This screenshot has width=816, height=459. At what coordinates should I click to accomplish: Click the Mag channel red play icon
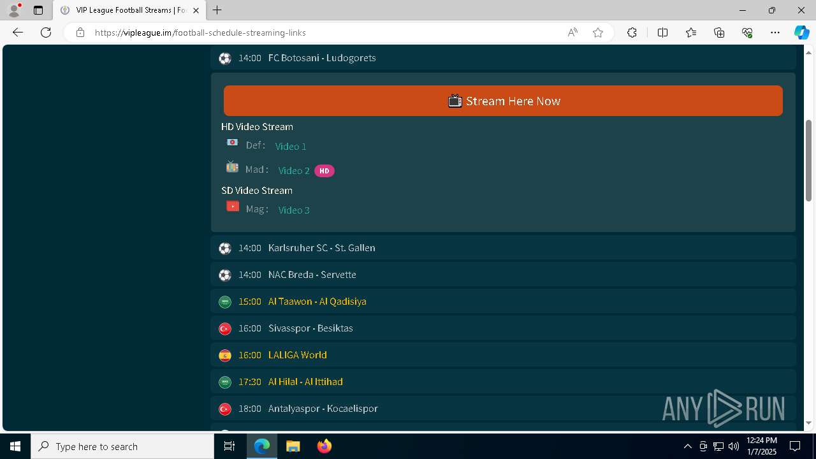(x=233, y=207)
